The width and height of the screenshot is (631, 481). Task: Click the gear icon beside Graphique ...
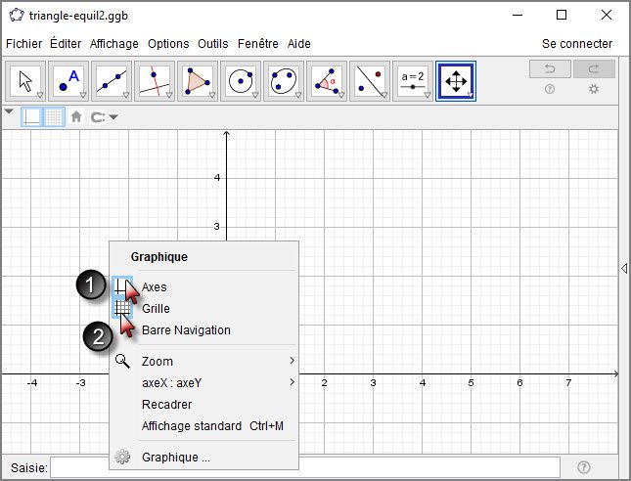122,457
